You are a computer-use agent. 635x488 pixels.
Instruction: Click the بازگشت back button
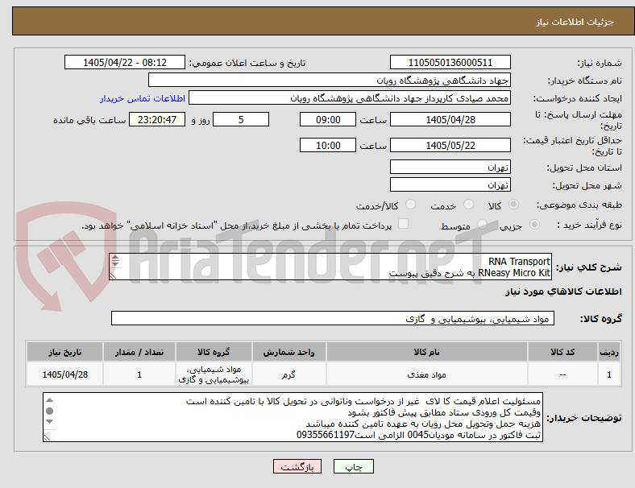click(297, 466)
